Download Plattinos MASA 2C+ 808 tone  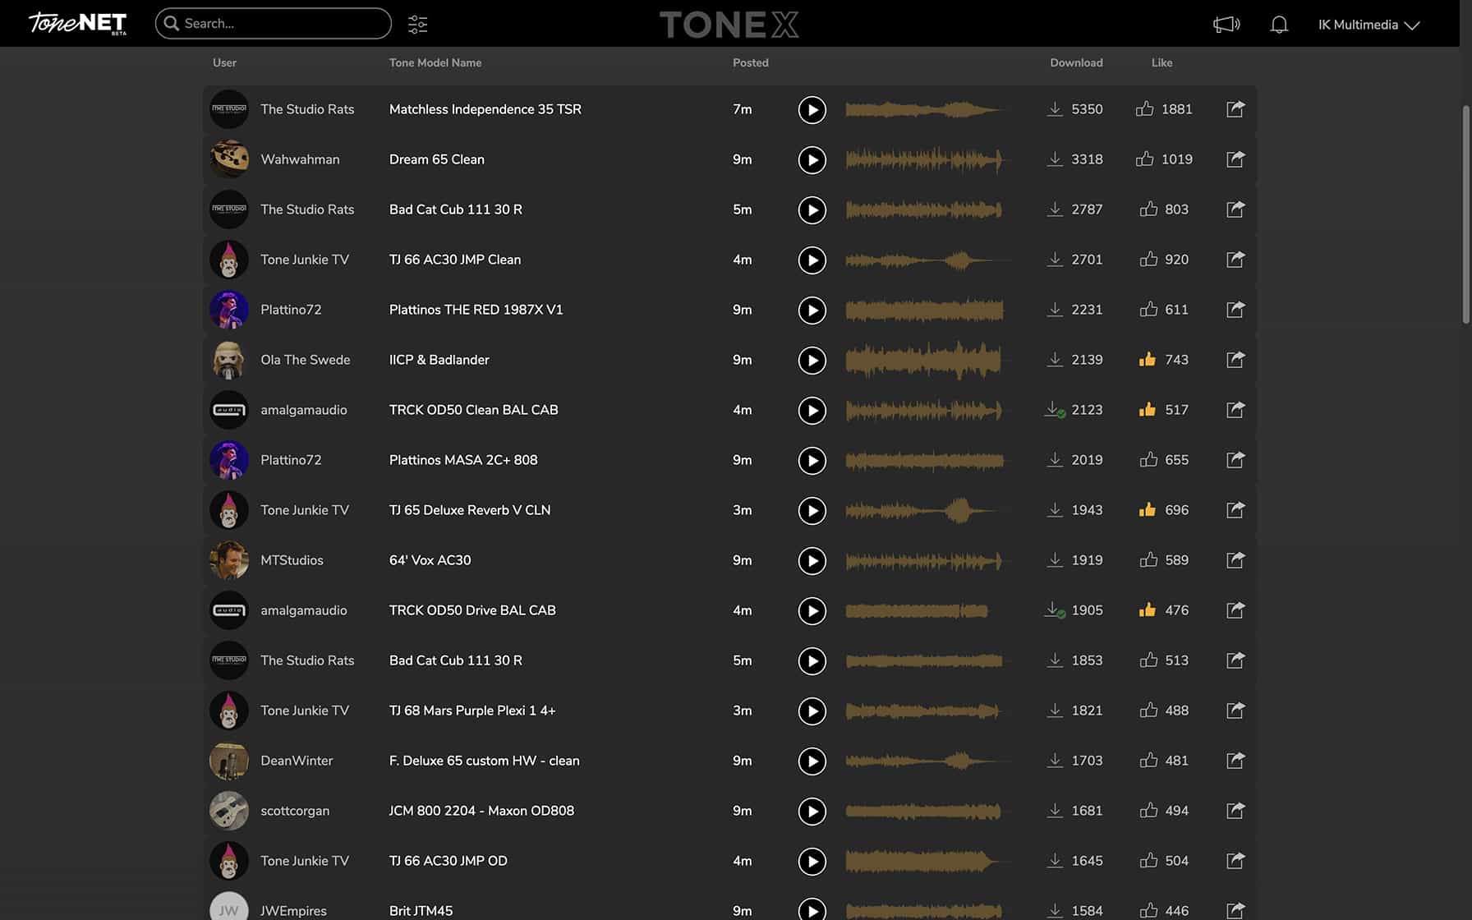click(1055, 460)
